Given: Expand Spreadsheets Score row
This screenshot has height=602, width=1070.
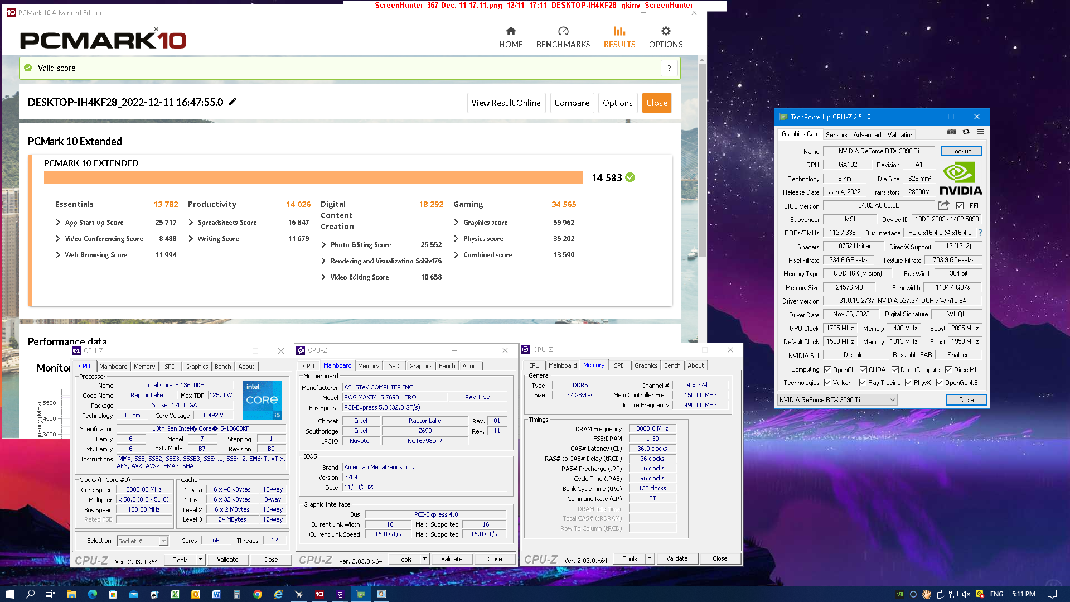Looking at the screenshot, I should point(191,223).
